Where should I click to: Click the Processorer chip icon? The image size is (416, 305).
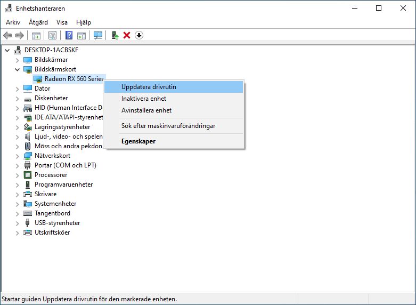pyautogui.click(x=28, y=175)
